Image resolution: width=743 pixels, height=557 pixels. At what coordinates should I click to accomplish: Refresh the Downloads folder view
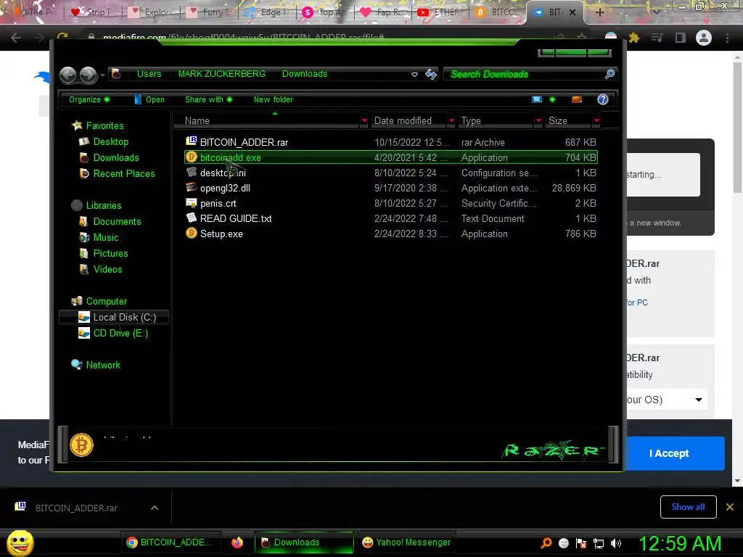coord(431,74)
